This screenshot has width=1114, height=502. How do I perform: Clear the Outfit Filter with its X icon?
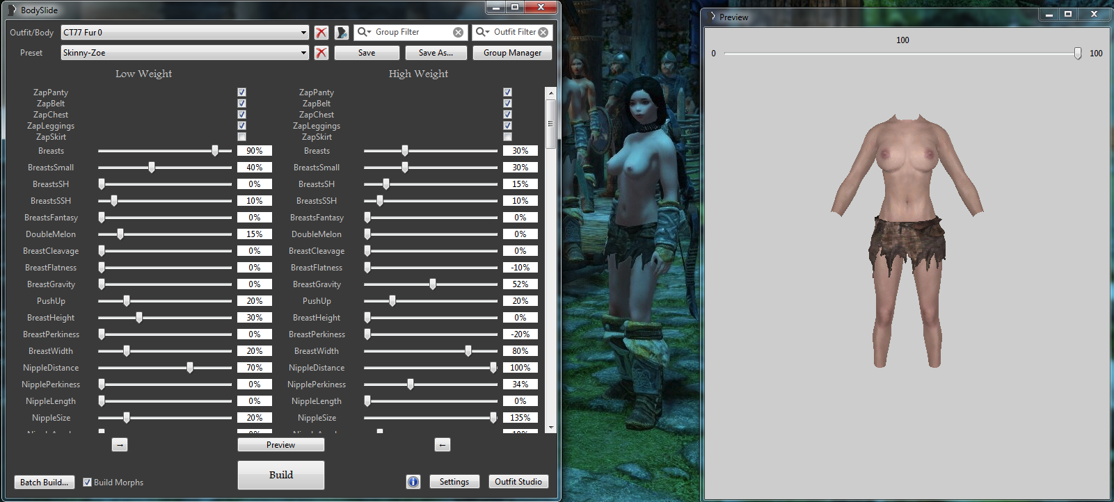(543, 33)
